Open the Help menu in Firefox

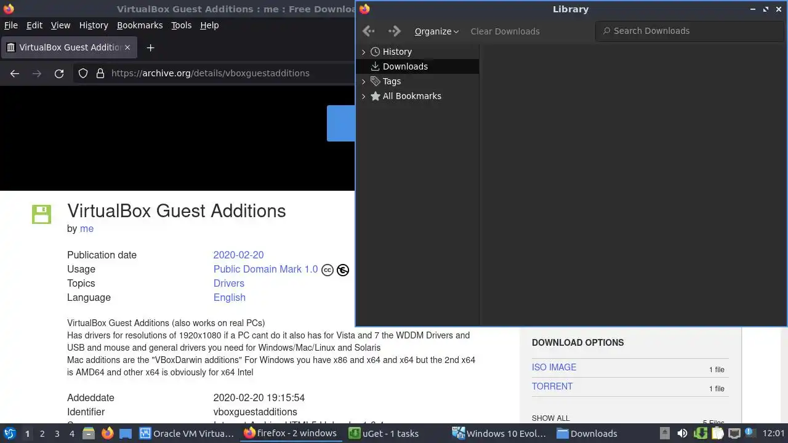coord(209,25)
